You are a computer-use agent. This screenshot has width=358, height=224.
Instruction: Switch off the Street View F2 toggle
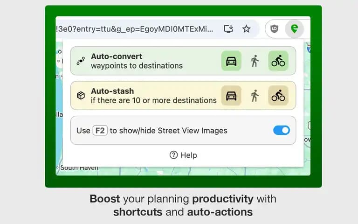(x=282, y=130)
